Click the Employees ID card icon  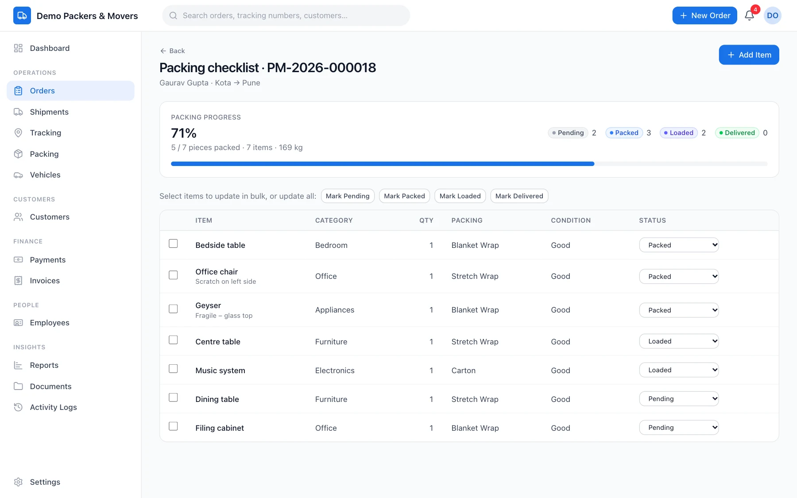[x=18, y=323]
